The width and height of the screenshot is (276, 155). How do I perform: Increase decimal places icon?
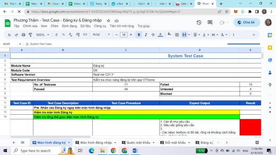tap(77, 35)
